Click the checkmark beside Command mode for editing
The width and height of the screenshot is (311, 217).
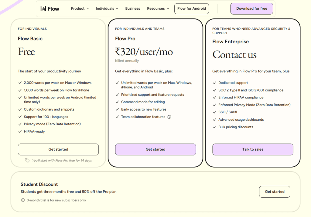(117, 102)
